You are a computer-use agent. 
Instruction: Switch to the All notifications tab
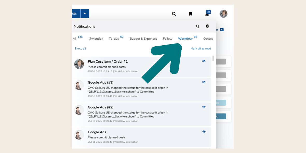75,38
